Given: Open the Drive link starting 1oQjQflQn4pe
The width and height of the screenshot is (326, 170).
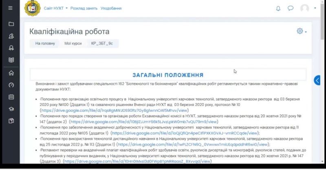Looking at the screenshot, I should [185, 133].
